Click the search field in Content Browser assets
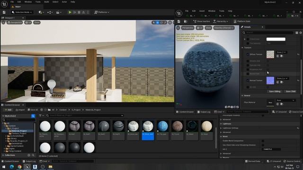The height and width of the screenshot is (170, 303). click(85, 115)
